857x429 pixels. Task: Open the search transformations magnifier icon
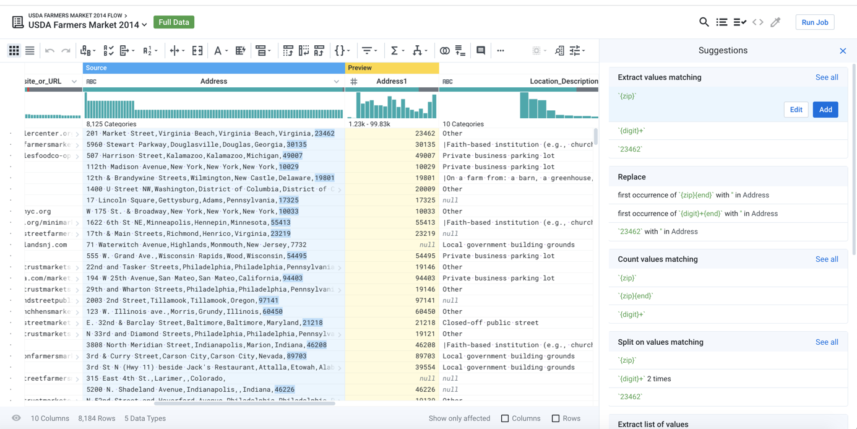point(704,22)
